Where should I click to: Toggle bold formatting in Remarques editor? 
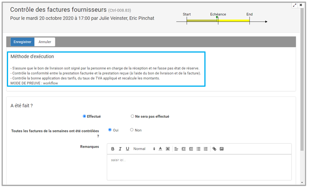click(x=113, y=149)
